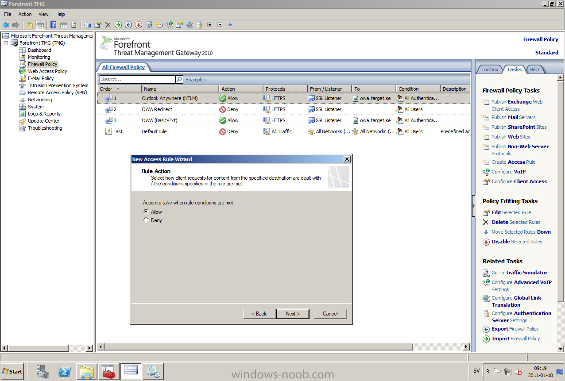Click the plus expand toolbar button
The image size is (565, 381).
tap(209, 25)
